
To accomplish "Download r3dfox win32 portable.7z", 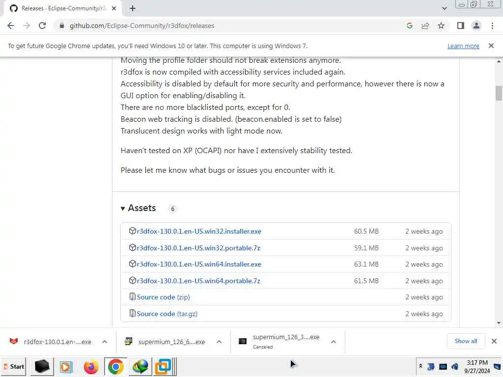I will click(x=198, y=248).
